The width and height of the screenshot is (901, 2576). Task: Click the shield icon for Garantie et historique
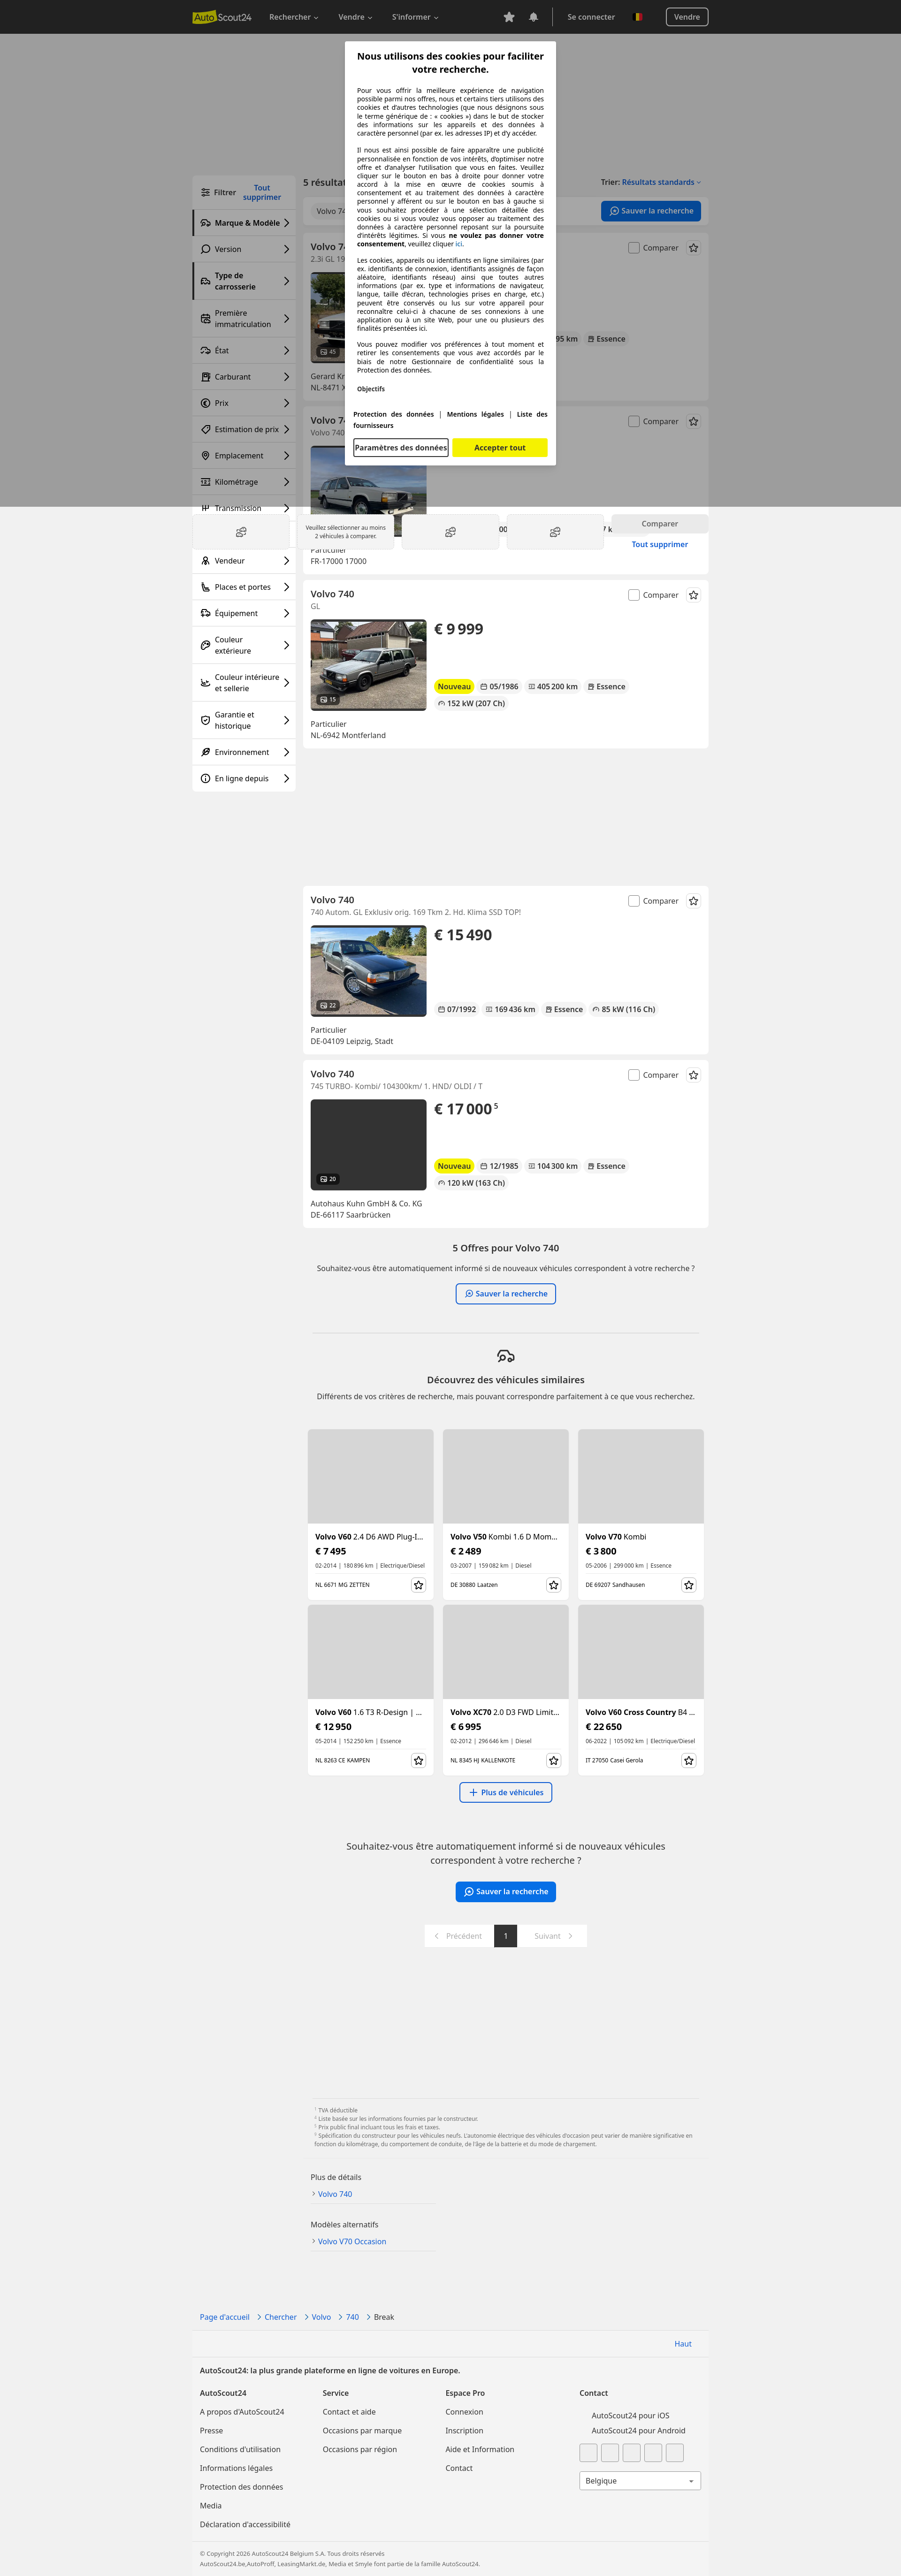click(205, 720)
